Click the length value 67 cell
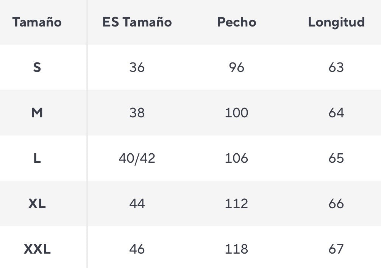The height and width of the screenshot is (268, 381). [x=336, y=249]
